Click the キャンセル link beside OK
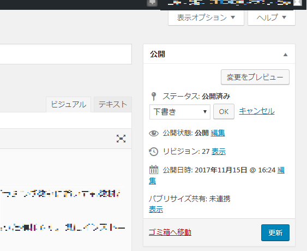307x251 pixels. [x=257, y=111]
